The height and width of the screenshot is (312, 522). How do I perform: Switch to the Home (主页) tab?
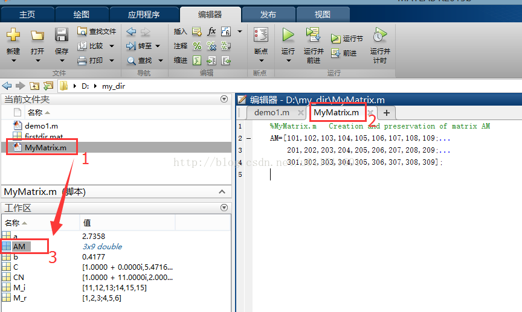click(x=27, y=14)
